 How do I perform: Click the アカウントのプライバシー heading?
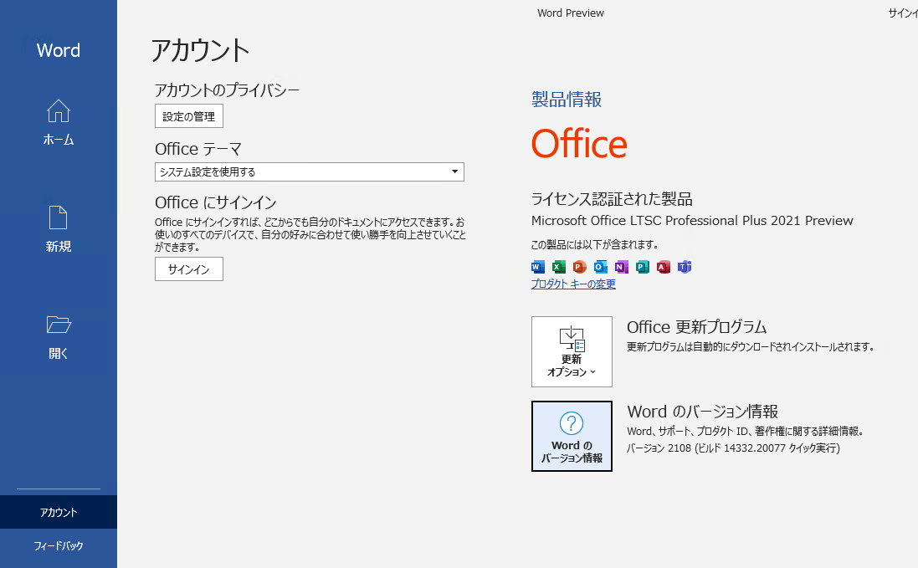point(227,90)
